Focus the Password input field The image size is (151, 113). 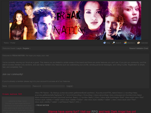click(53, 86)
